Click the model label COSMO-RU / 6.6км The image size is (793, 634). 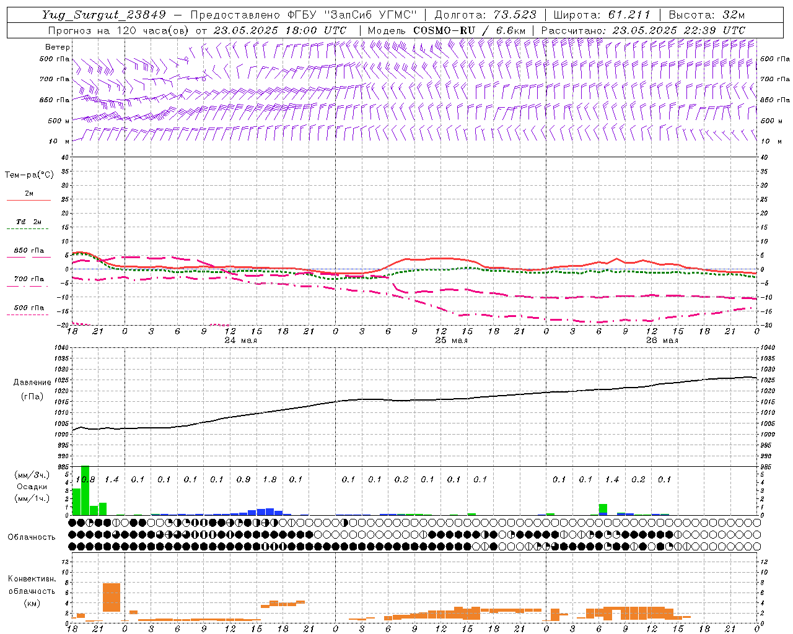coord(470,30)
